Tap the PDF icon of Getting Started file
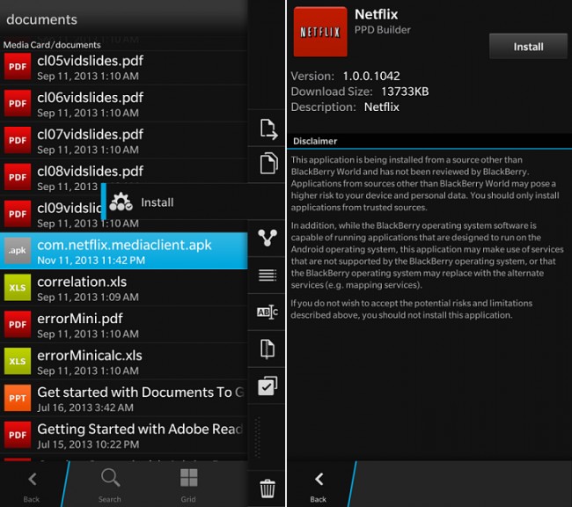This screenshot has width=572, height=507. tap(18, 435)
